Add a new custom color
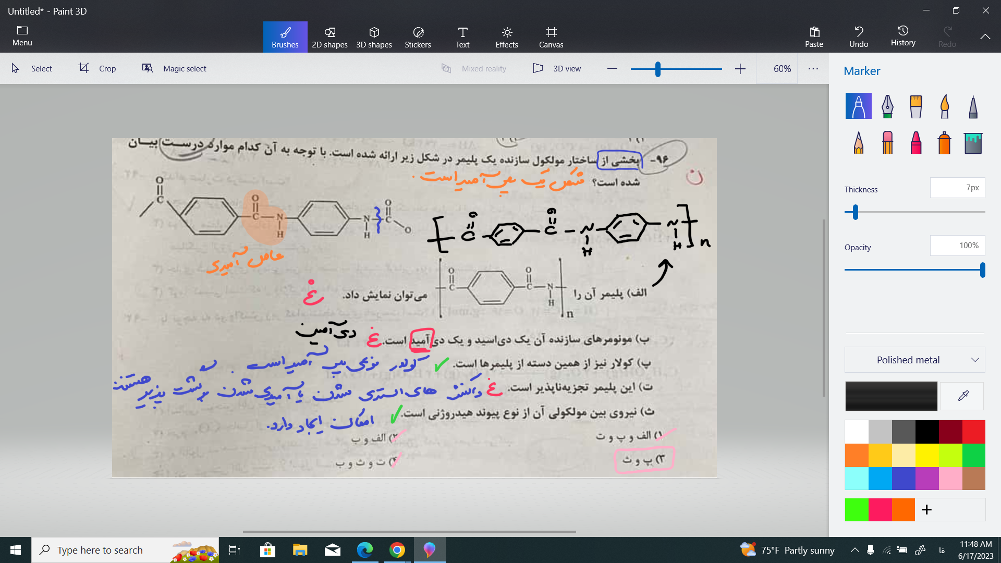 point(926,510)
